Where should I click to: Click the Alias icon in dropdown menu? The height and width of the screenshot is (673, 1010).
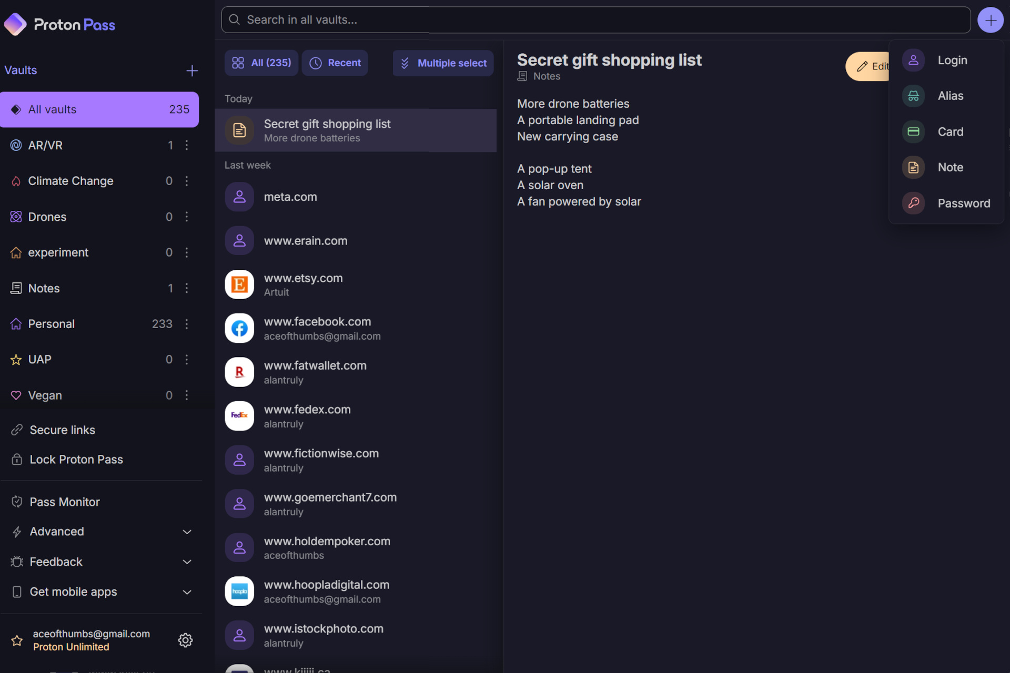[913, 95]
